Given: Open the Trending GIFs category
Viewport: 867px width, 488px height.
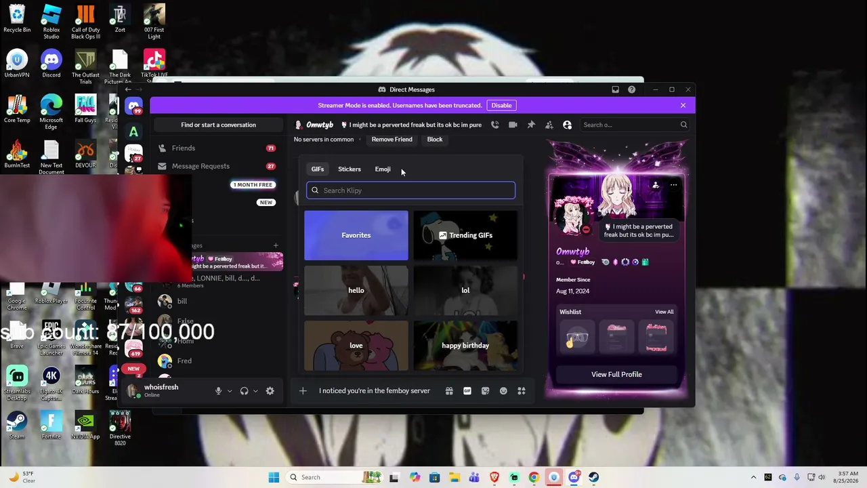Looking at the screenshot, I should tap(465, 235).
